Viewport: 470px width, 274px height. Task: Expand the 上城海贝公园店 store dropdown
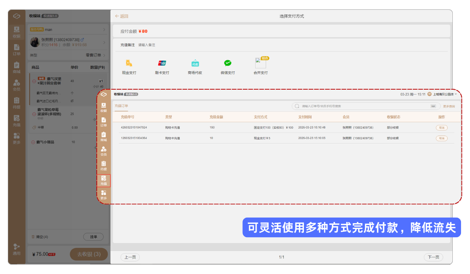[x=456, y=94]
